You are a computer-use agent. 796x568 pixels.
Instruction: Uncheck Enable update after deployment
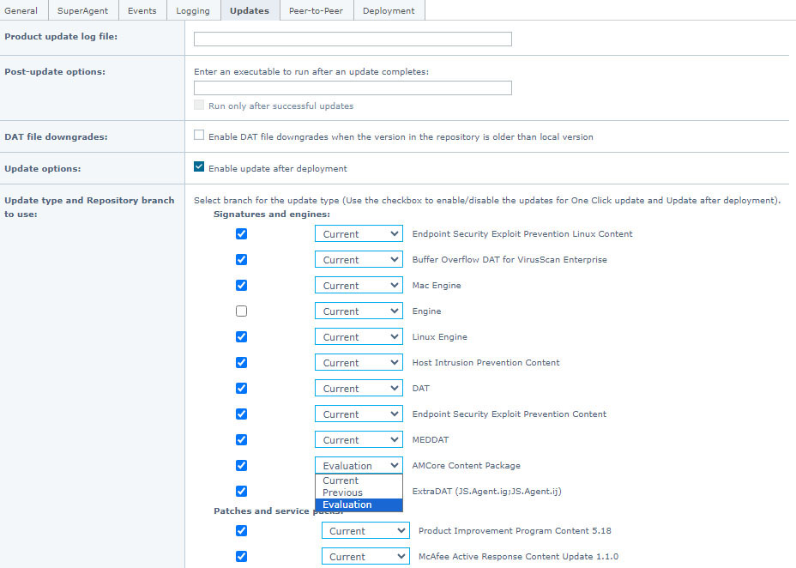pos(199,166)
